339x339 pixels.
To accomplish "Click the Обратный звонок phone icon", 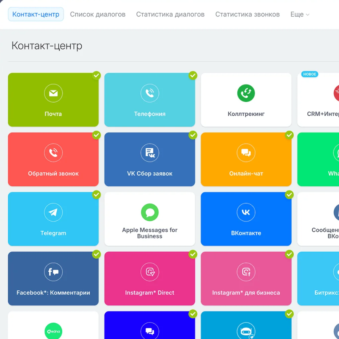I will [53, 153].
